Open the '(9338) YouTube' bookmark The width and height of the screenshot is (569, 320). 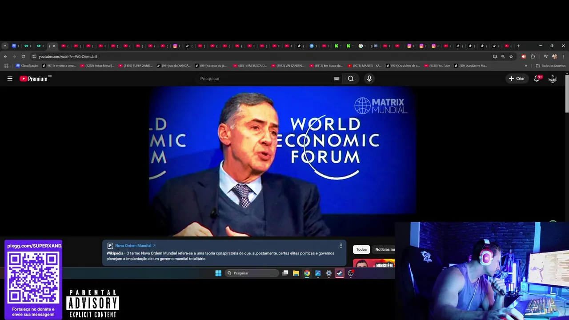pos(437,66)
